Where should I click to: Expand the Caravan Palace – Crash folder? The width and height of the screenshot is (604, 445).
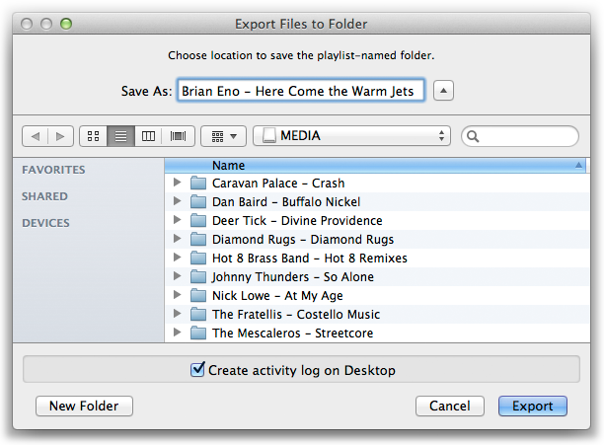point(177,183)
